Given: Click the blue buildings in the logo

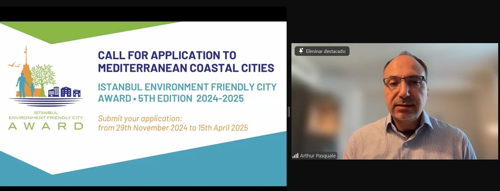Looking at the screenshot, I should 64,92.
